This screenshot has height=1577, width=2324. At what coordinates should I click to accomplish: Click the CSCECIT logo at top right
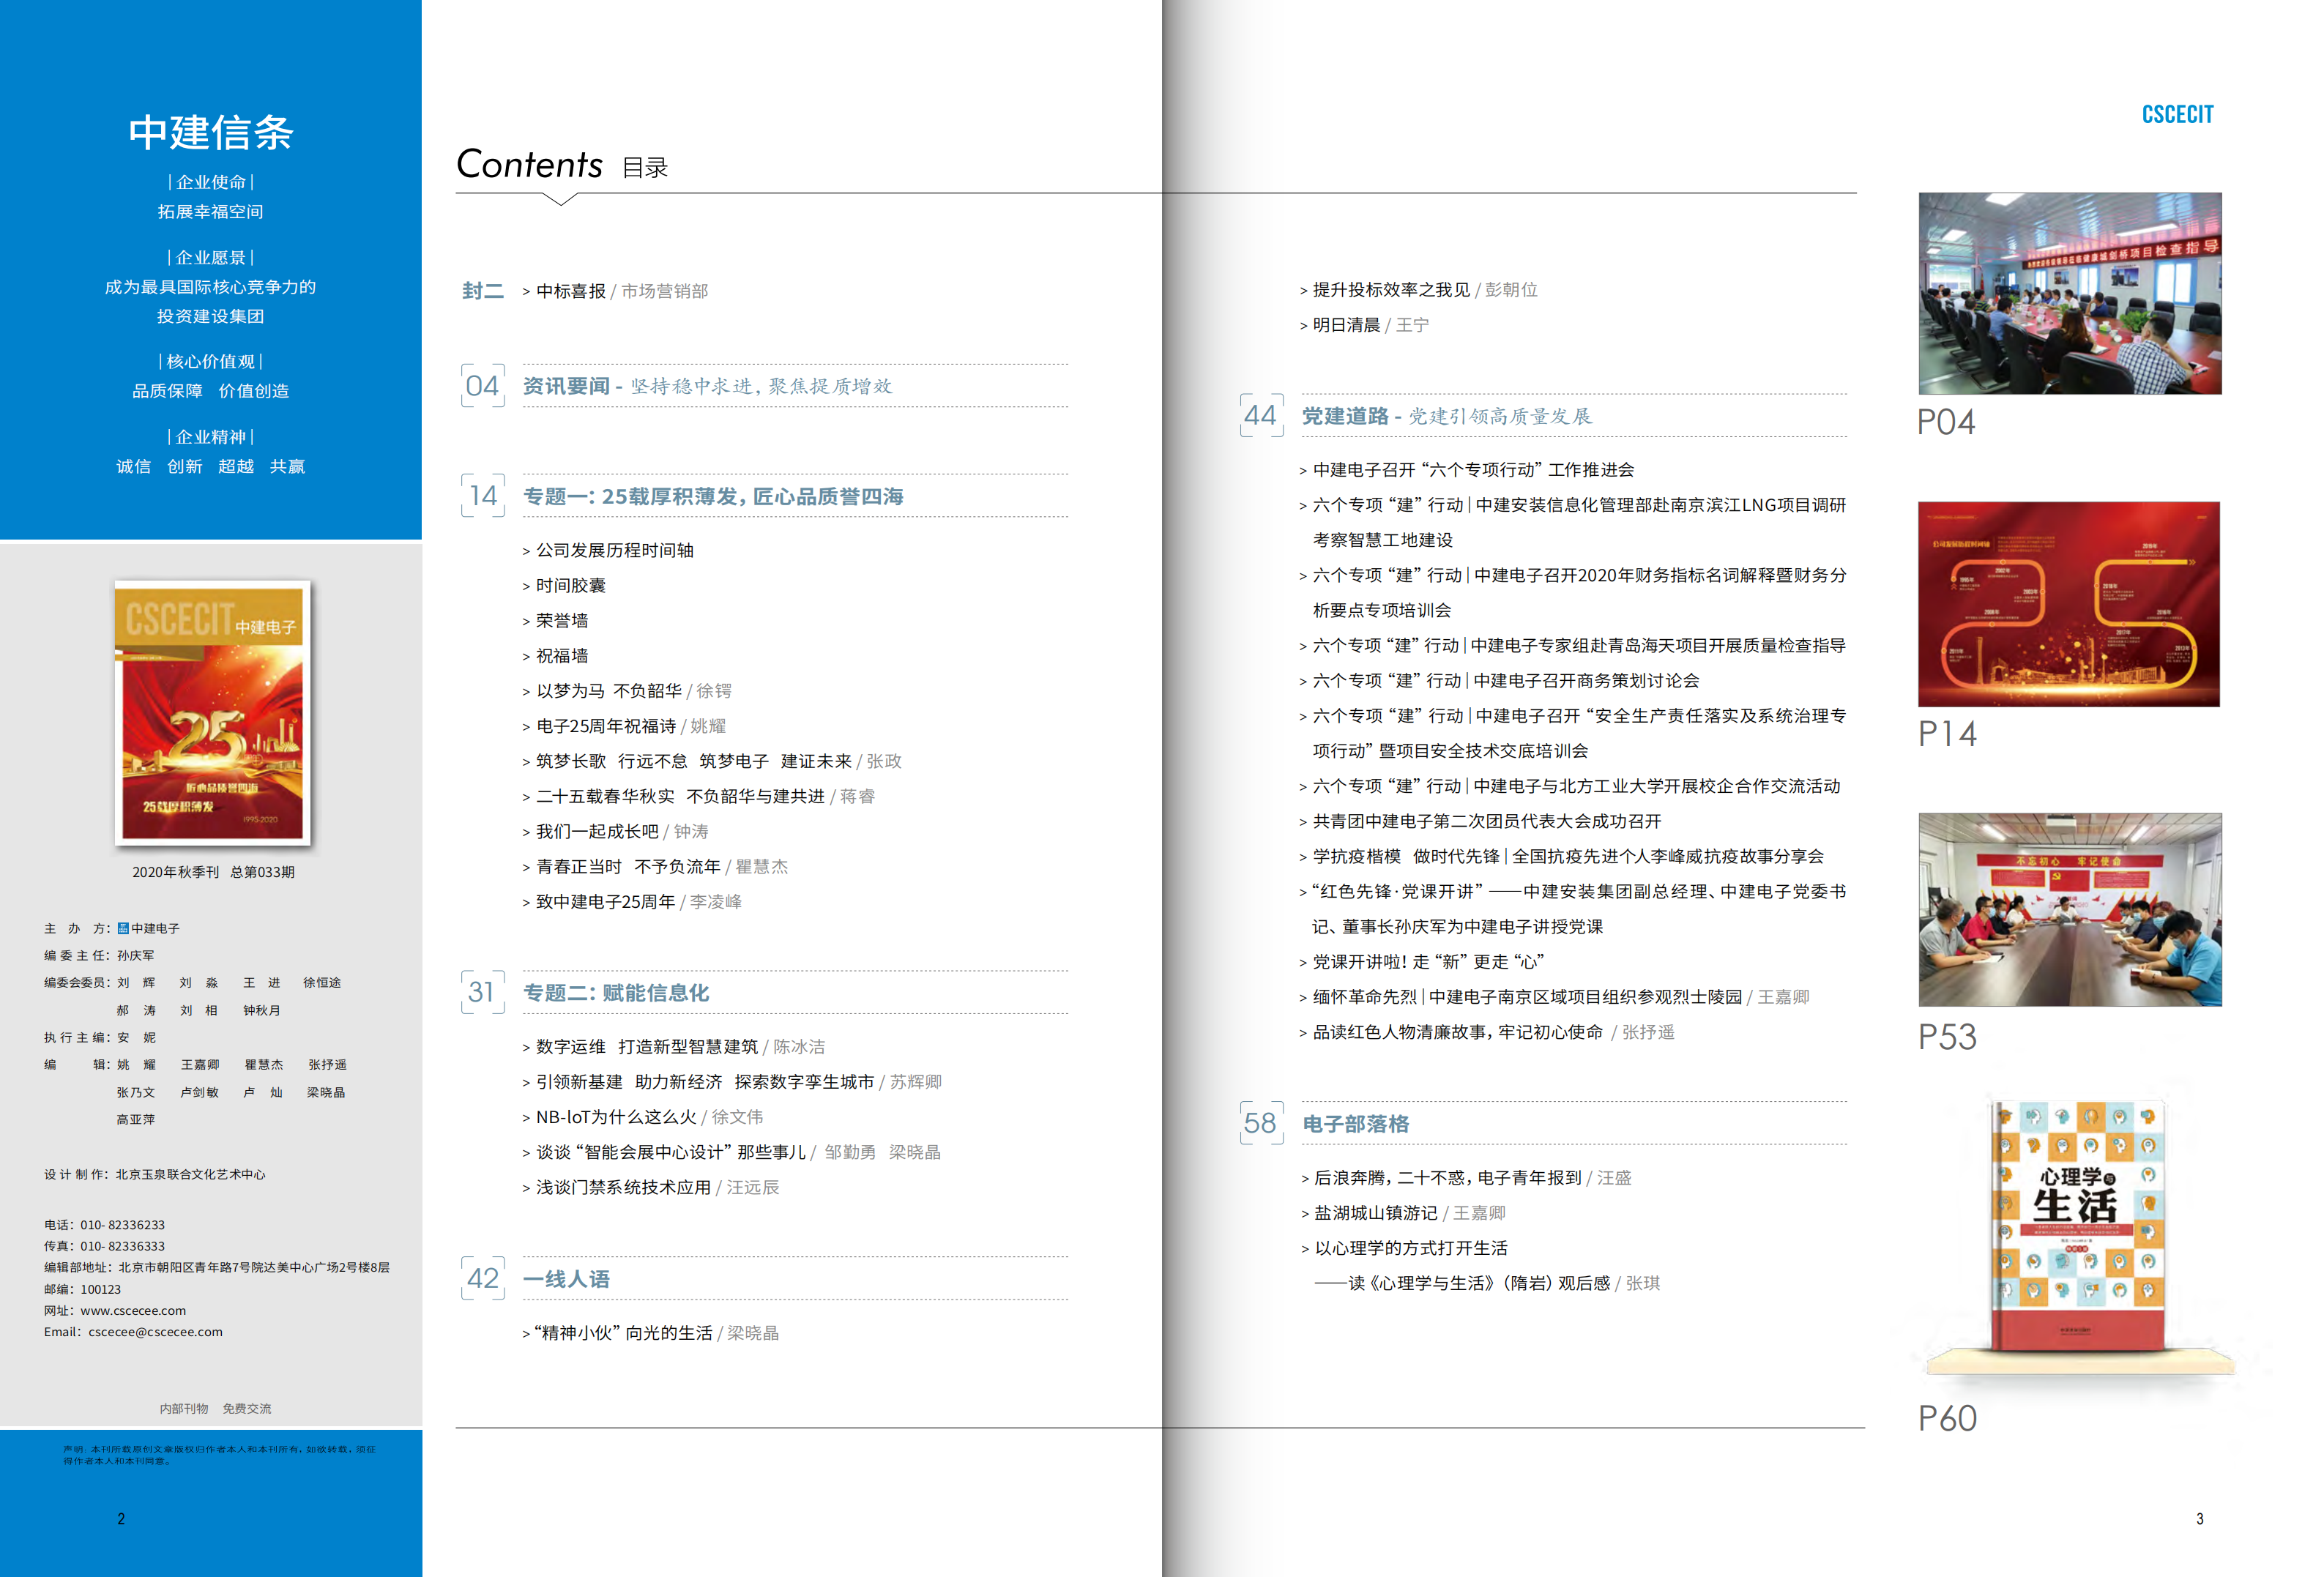pos(2177,114)
